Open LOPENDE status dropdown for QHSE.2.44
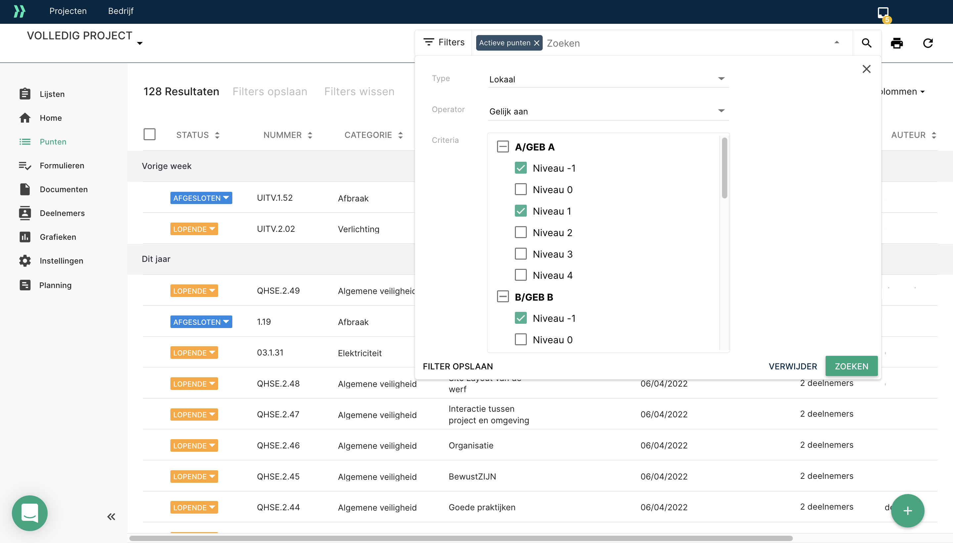 click(194, 507)
